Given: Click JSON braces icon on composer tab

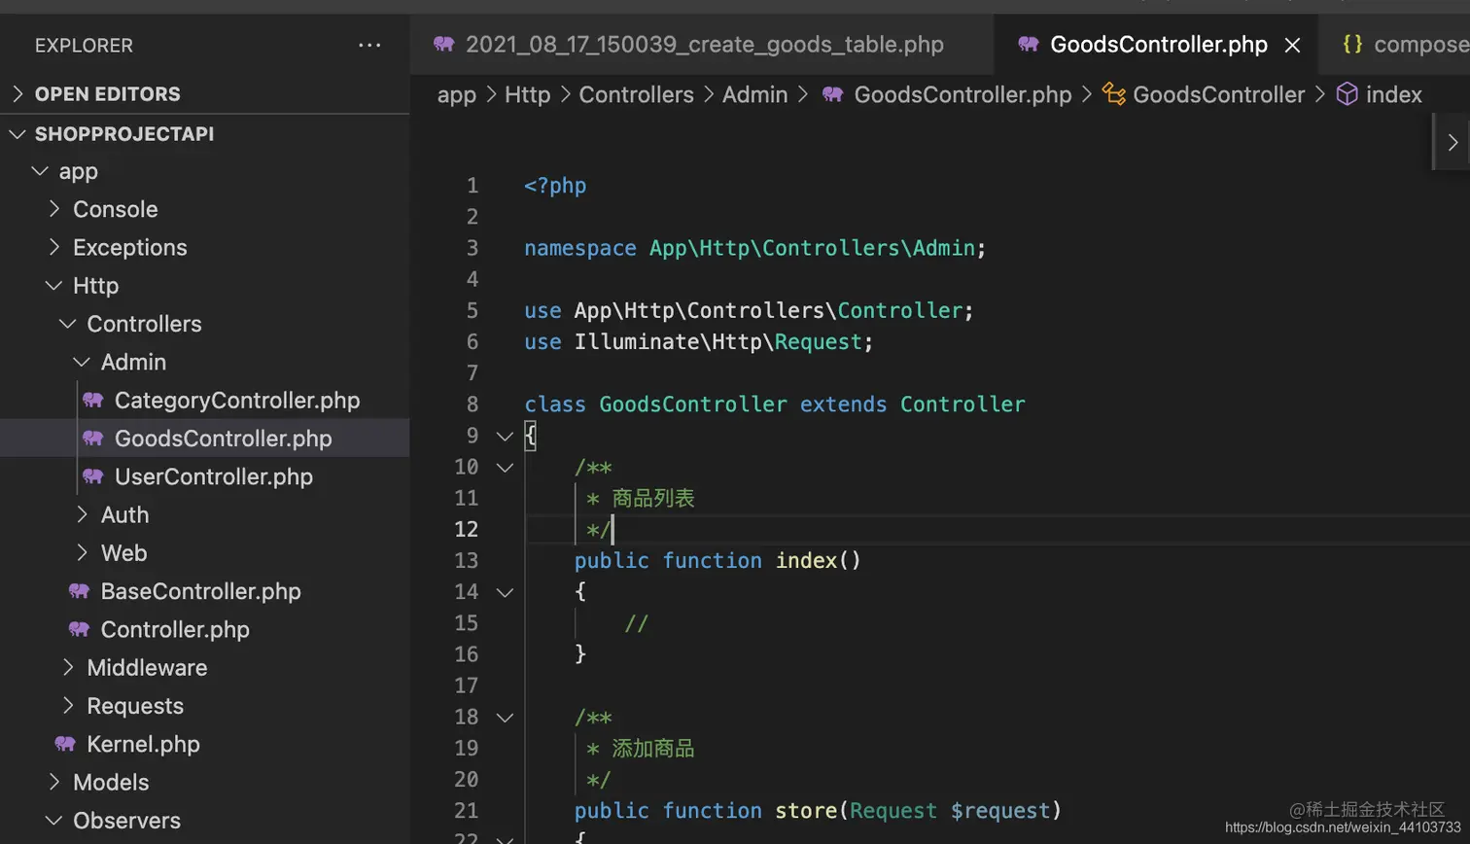Looking at the screenshot, I should coord(1352,44).
